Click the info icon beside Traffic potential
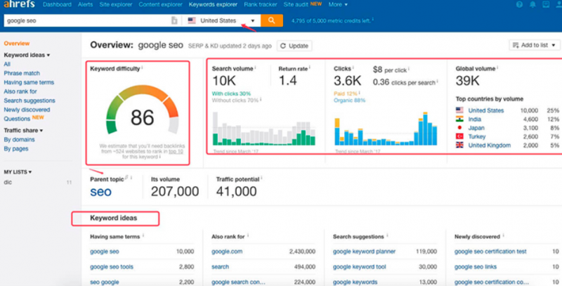Image resolution: width=562 pixels, height=286 pixels. 261,178
